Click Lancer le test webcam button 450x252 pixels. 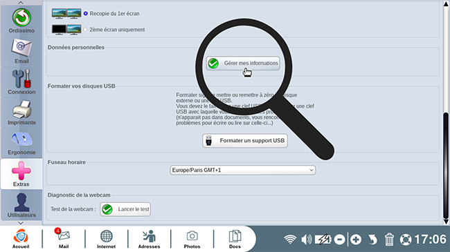pyautogui.click(x=125, y=209)
